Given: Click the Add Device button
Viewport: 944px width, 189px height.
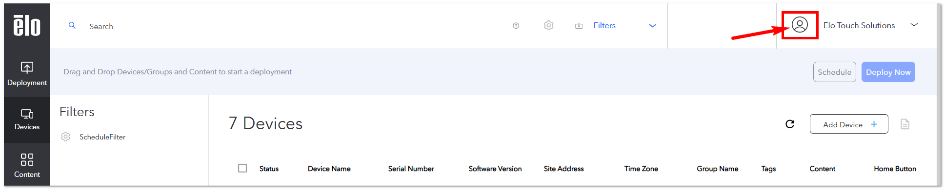Looking at the screenshot, I should (849, 124).
